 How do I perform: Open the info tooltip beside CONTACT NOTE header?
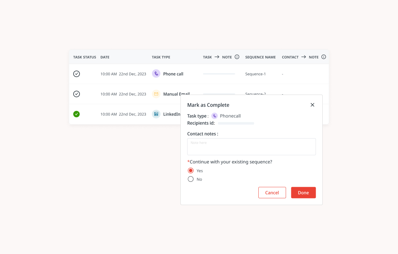click(x=323, y=57)
